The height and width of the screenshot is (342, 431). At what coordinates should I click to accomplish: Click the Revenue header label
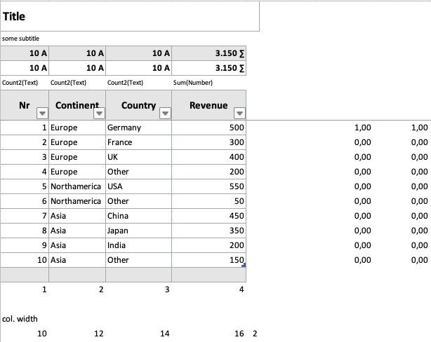click(x=208, y=105)
